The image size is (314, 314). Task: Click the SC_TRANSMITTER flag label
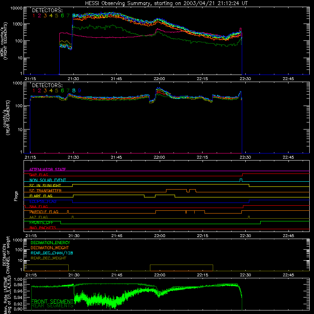point(46,190)
